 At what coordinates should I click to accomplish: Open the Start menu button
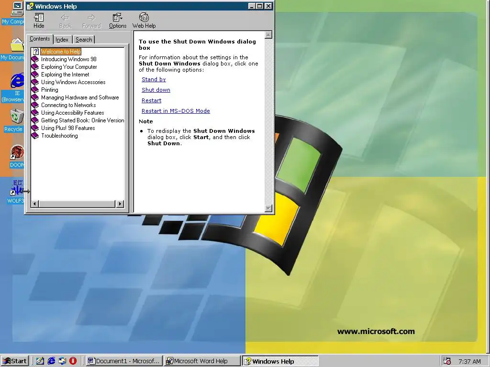pos(15,361)
